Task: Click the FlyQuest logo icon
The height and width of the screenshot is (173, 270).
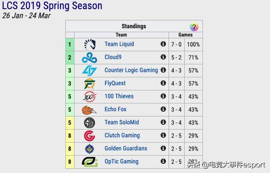Action: pos(90,83)
